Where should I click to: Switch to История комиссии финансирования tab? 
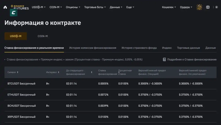pyautogui.click(x=93, y=48)
